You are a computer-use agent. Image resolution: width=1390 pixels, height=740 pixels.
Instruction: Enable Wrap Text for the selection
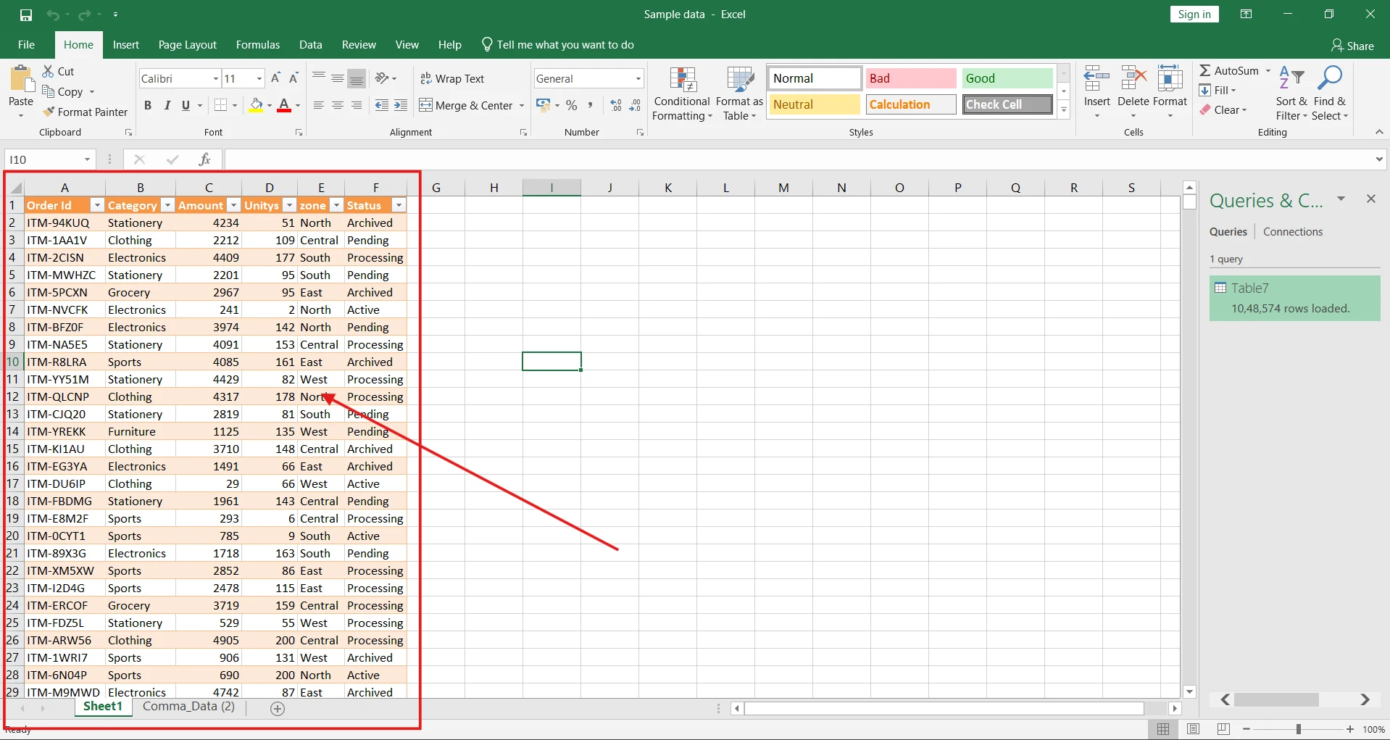[453, 78]
